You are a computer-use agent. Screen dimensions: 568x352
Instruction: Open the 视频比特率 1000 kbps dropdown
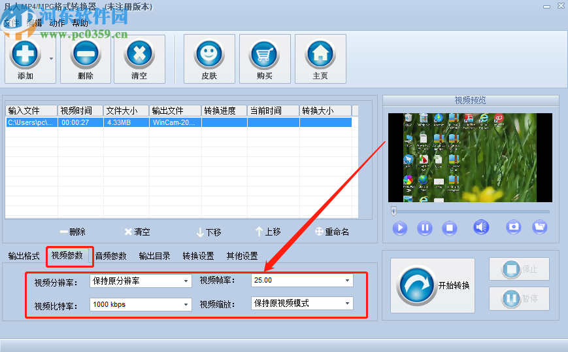tap(141, 304)
